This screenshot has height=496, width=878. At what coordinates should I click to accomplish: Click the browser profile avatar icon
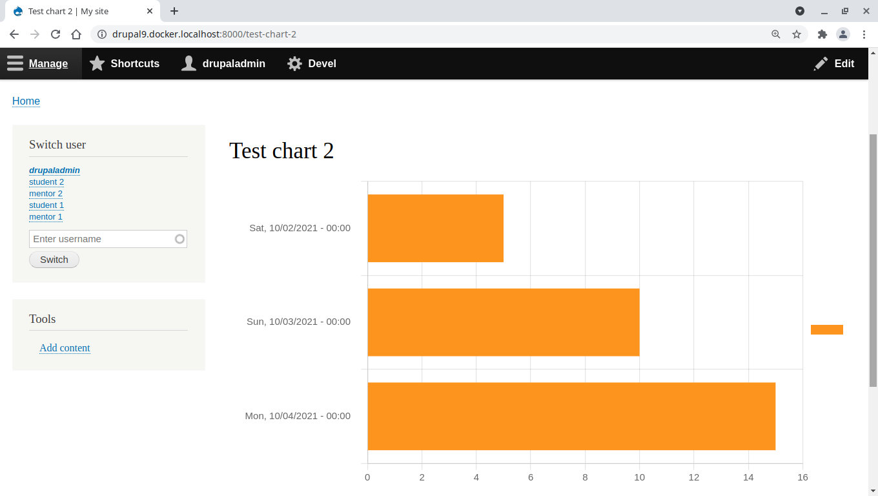click(843, 34)
